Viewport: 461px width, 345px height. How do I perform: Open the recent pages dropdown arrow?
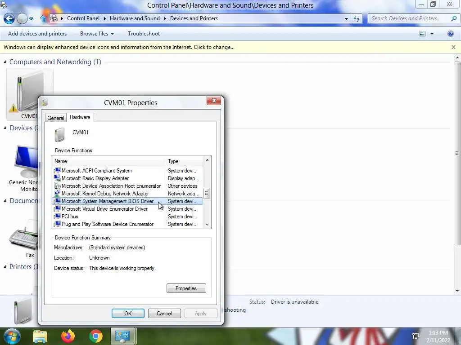(x=31, y=19)
